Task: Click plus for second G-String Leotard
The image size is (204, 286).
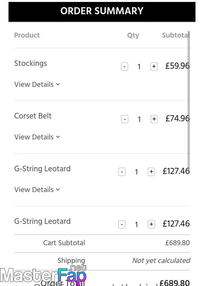Action: coord(151,224)
